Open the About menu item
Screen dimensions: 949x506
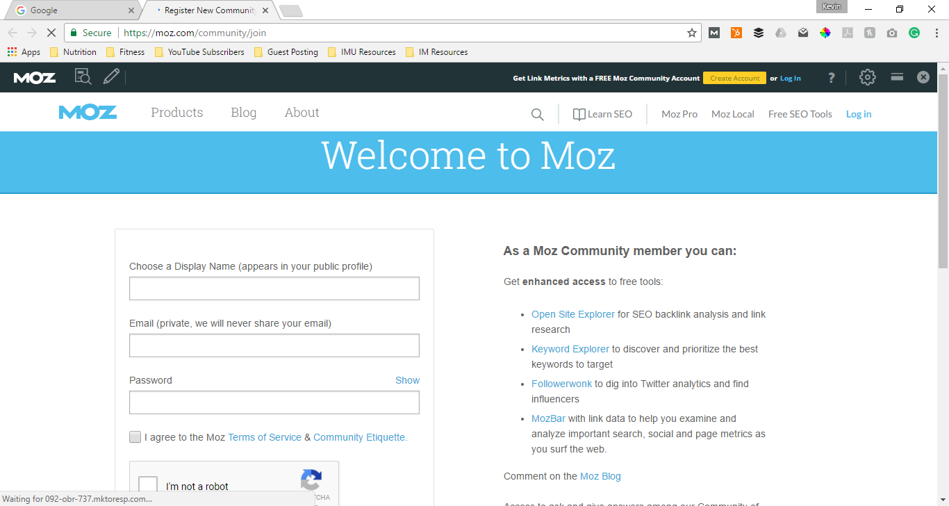(302, 113)
